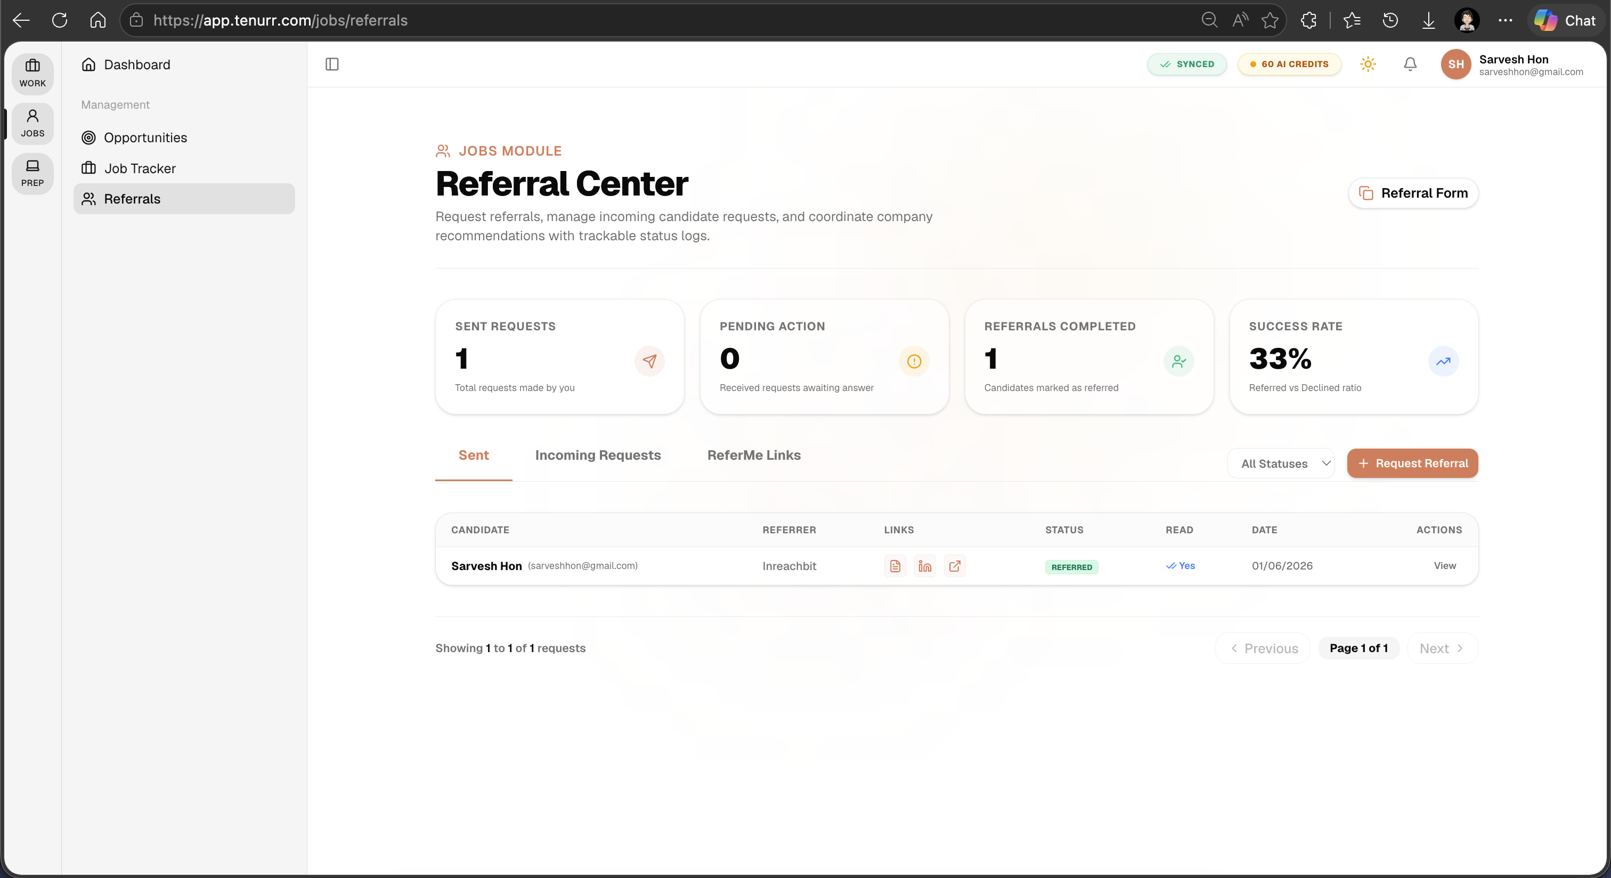The height and width of the screenshot is (878, 1611).
Task: Click the 33% success rate value
Action: click(x=1280, y=359)
